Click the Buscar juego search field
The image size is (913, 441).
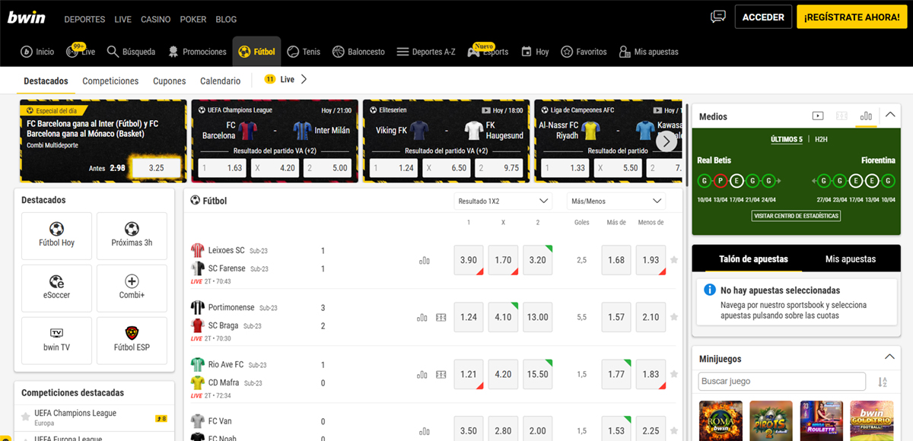pyautogui.click(x=782, y=382)
